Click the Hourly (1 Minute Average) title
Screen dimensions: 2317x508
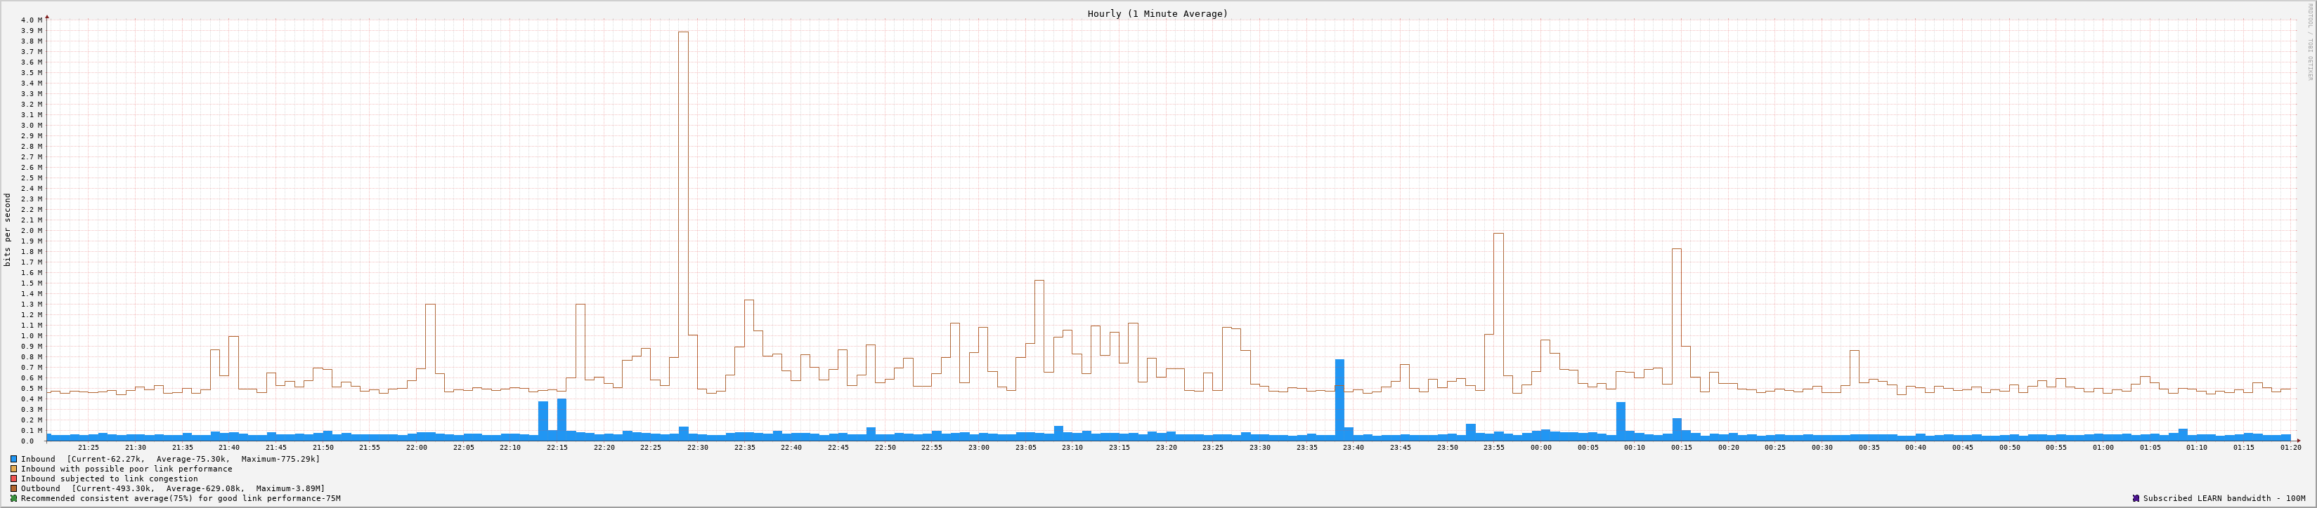click(x=1157, y=13)
